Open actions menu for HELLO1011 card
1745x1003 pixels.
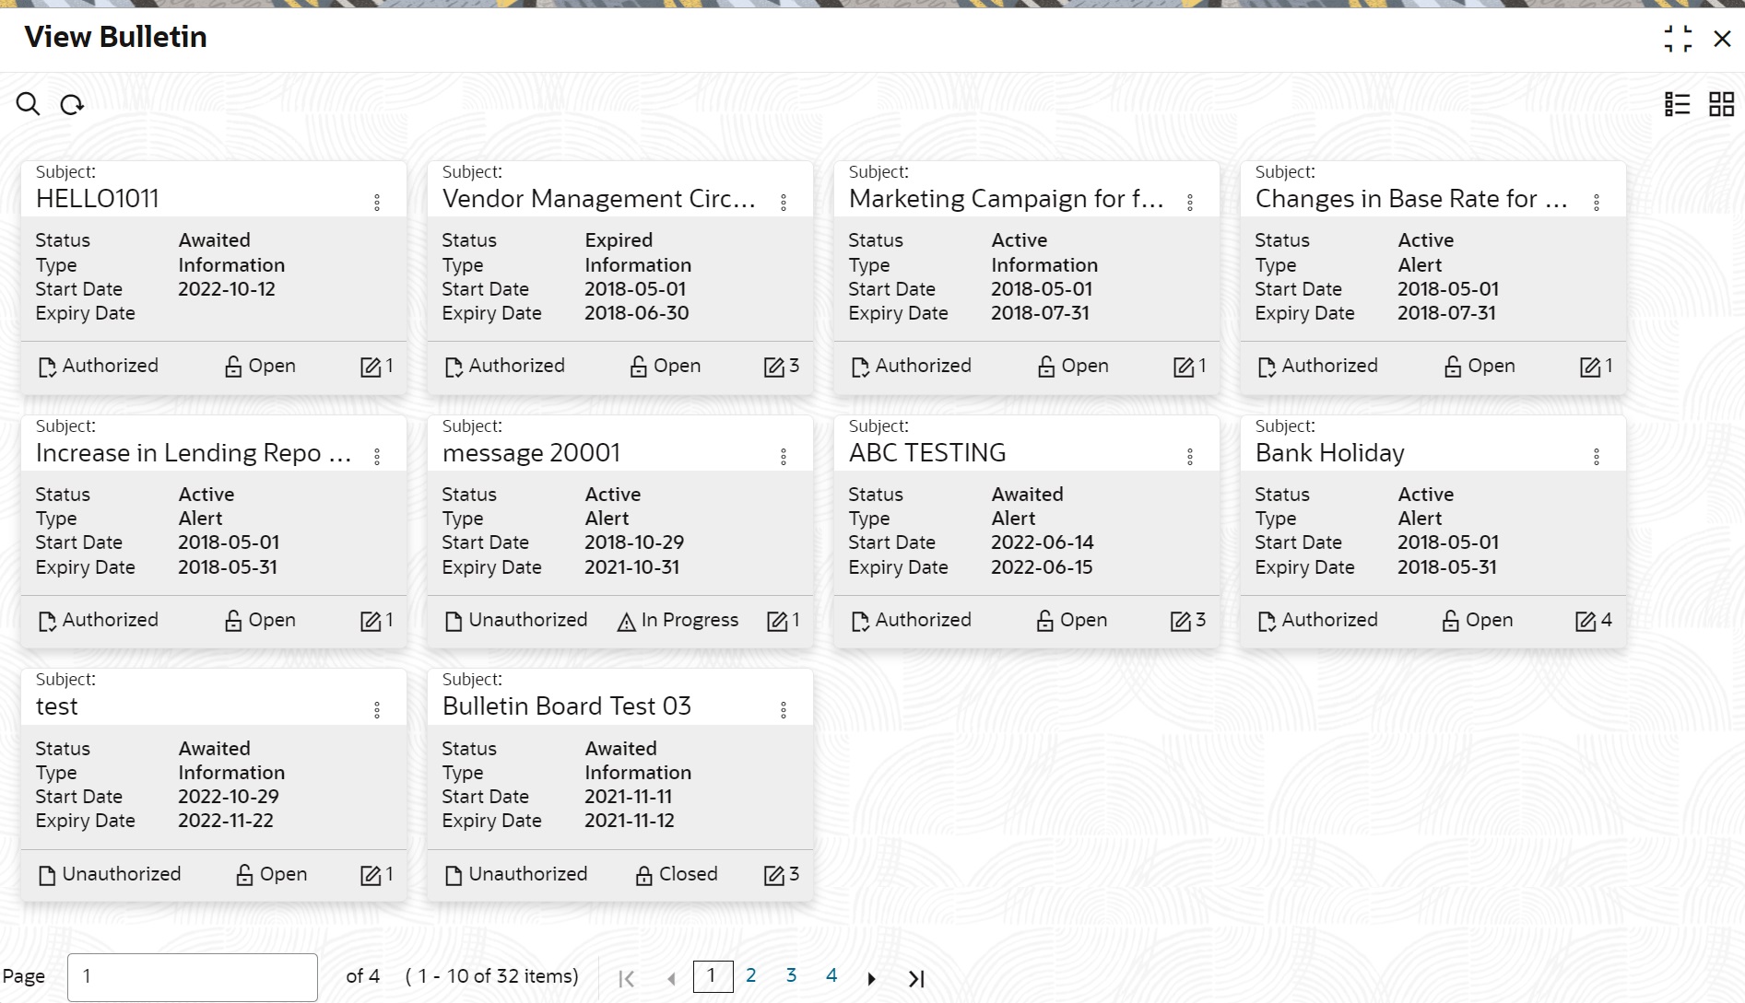coord(377,203)
